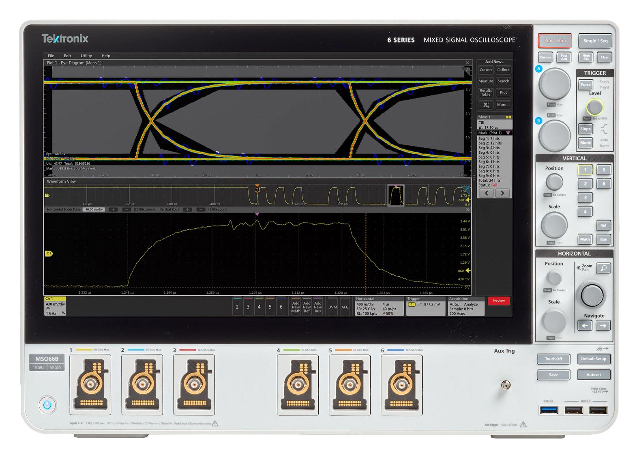Click the zoom box selection icon
The image size is (639, 458).
point(486,105)
